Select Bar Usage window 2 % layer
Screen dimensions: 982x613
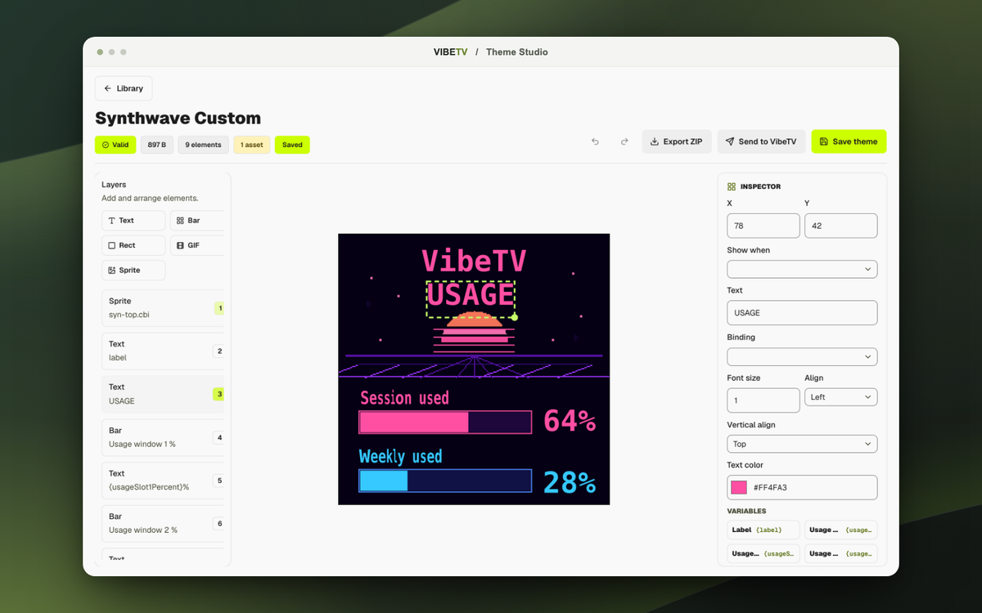tap(163, 523)
